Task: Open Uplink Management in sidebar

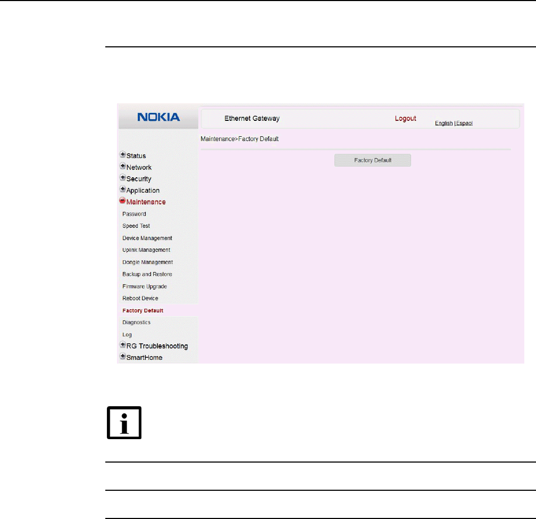Action: click(x=146, y=250)
